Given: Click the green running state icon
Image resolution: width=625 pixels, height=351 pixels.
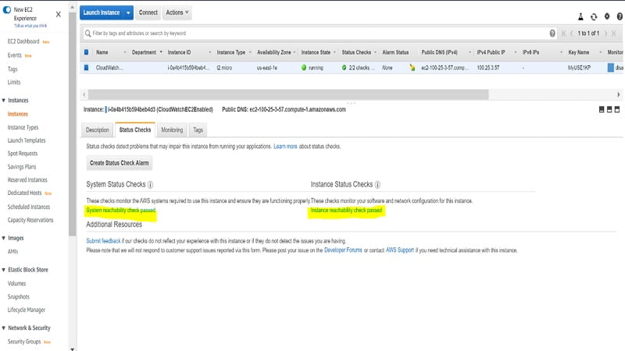Looking at the screenshot, I should (x=304, y=68).
